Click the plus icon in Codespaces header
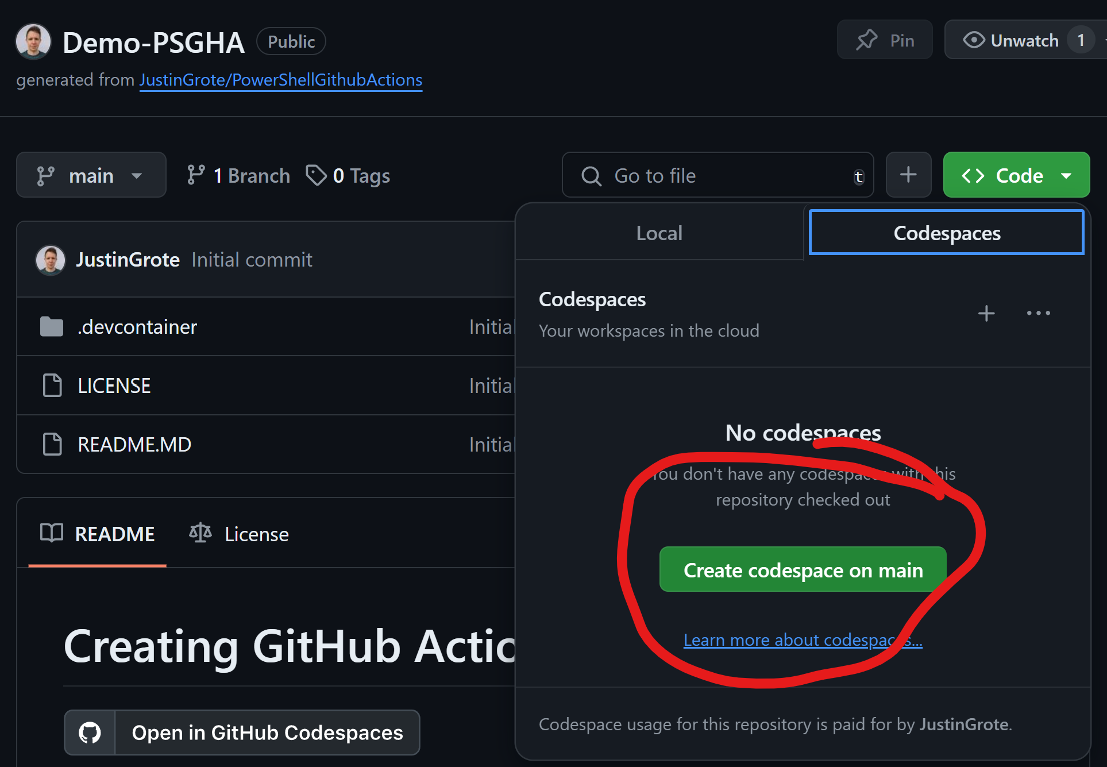This screenshot has width=1107, height=767. click(x=986, y=313)
